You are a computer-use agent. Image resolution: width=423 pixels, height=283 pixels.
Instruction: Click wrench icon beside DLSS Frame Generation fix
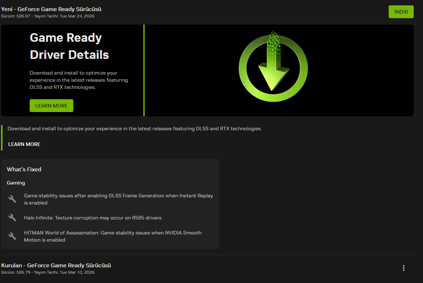(x=13, y=199)
